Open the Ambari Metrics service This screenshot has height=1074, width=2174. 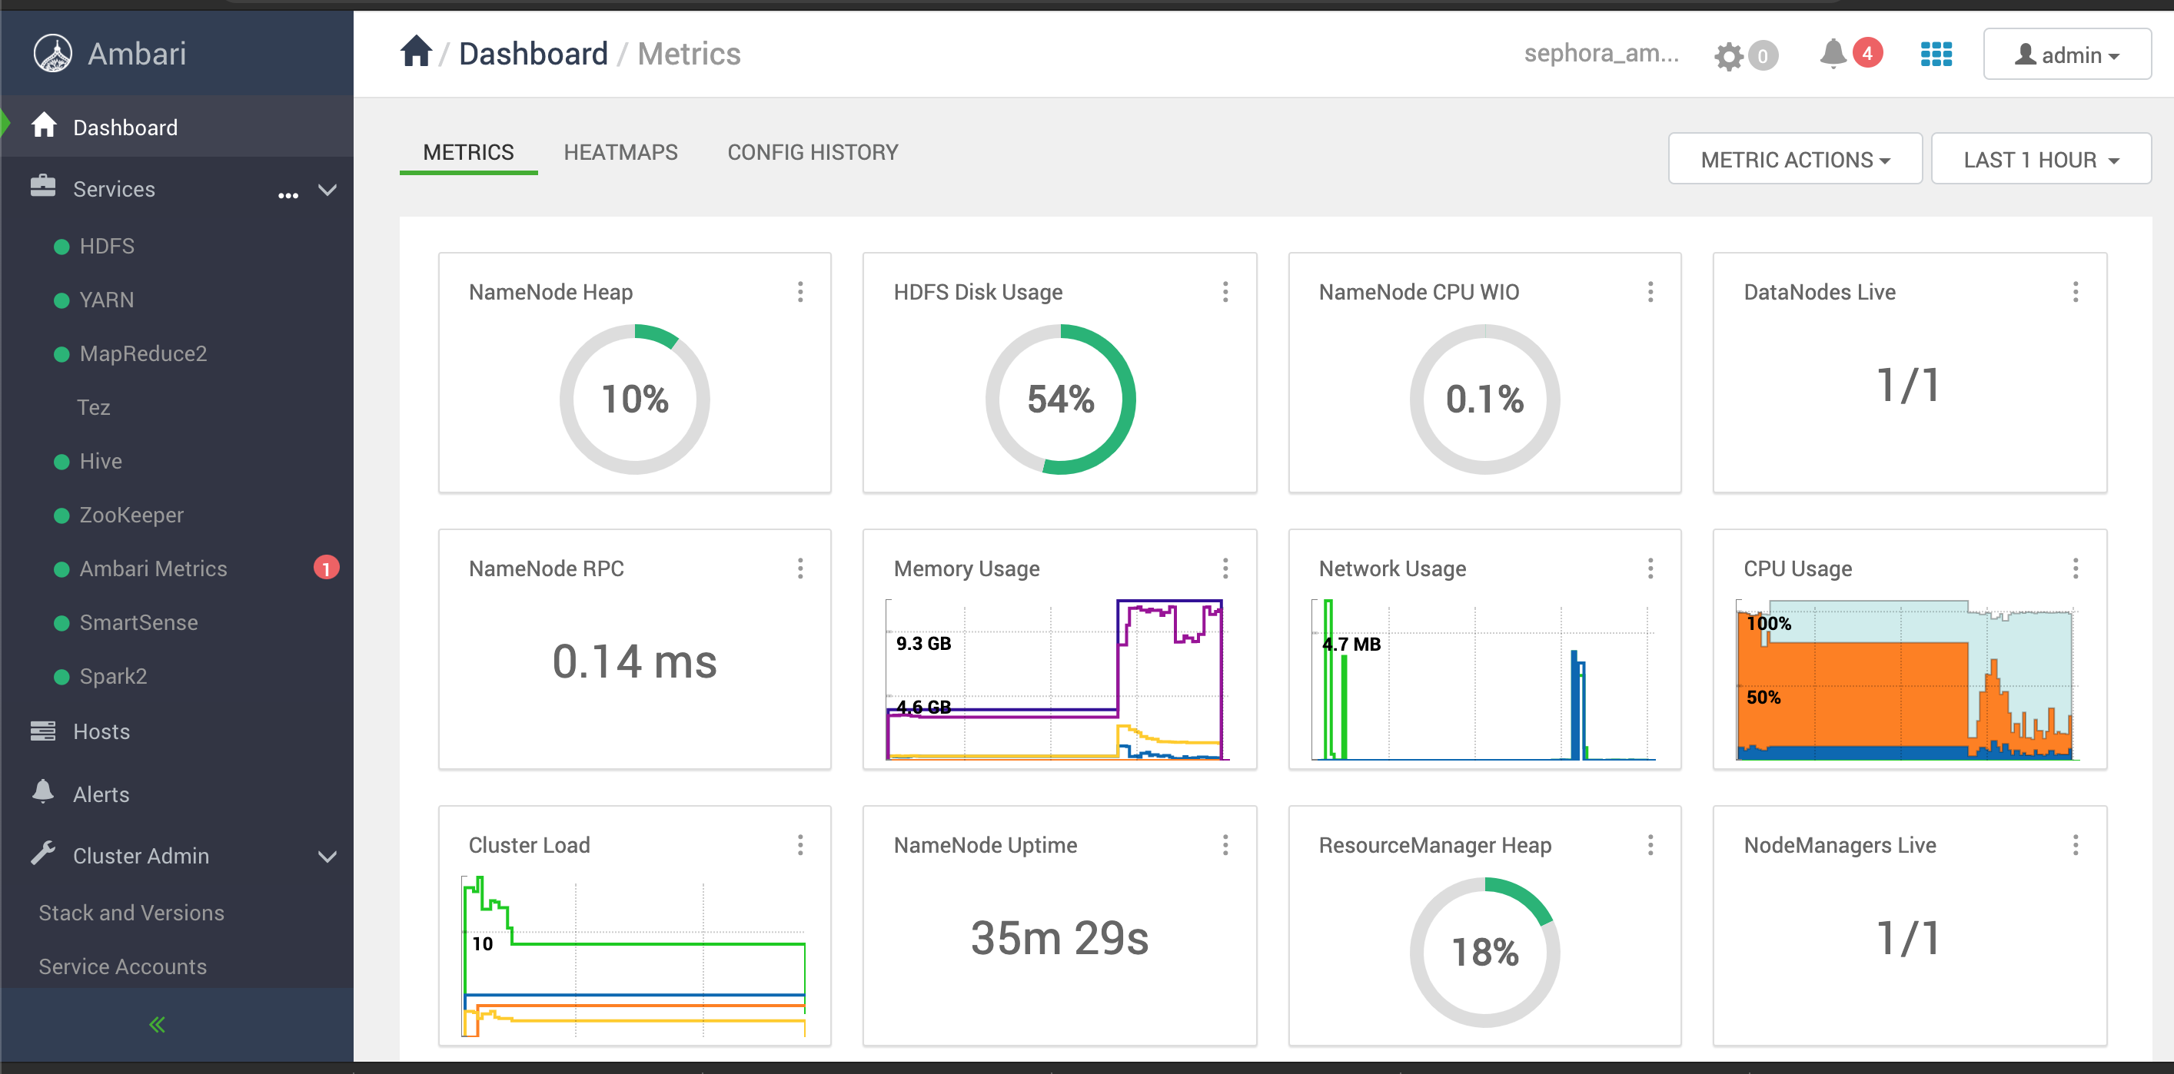154,568
